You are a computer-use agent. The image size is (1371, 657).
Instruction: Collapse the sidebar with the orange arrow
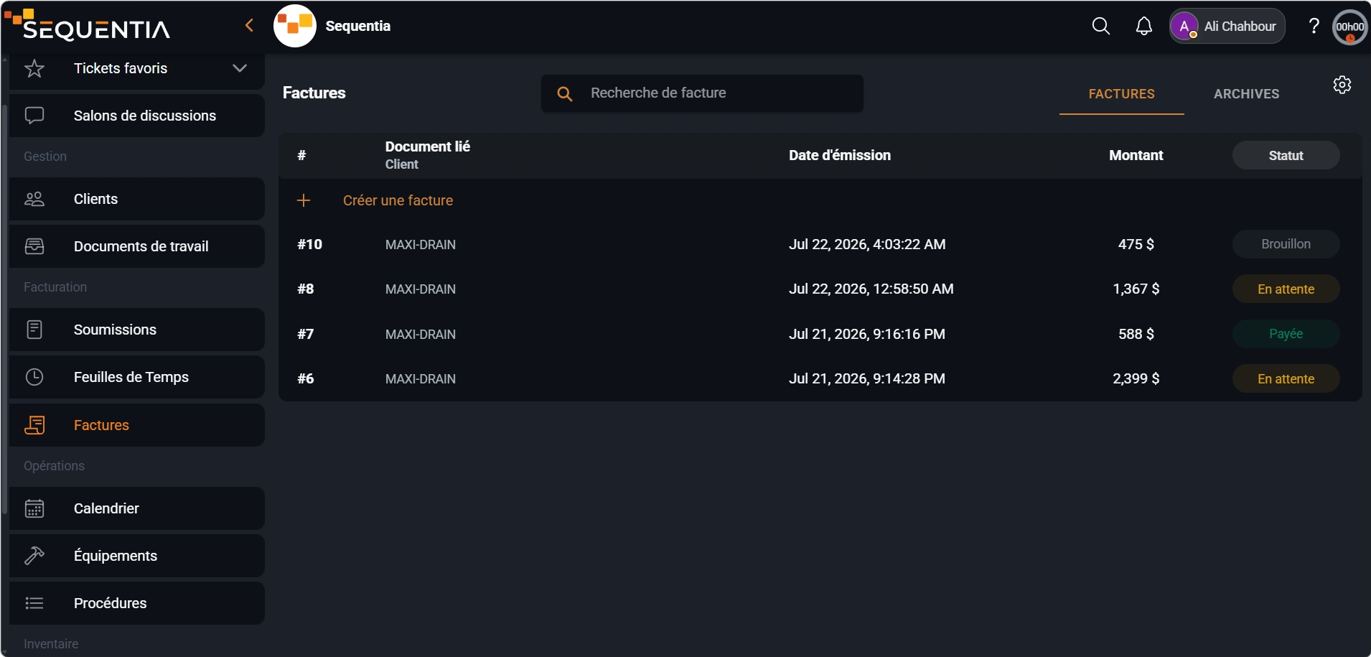pyautogui.click(x=249, y=26)
